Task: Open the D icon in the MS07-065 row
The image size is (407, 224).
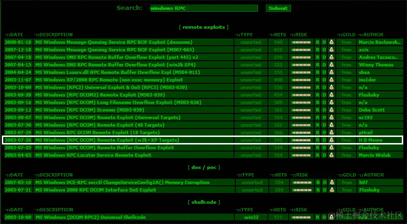Action: (324, 50)
